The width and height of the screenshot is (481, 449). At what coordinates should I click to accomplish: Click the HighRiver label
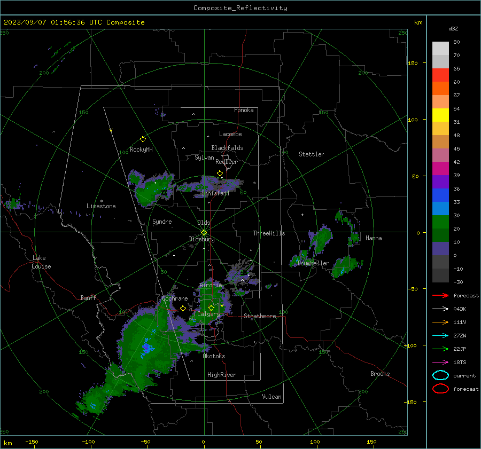221,375
